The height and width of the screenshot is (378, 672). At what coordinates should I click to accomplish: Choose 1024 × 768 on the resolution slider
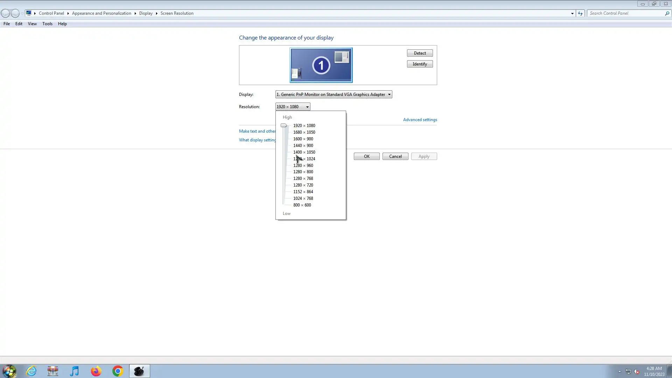point(303,198)
